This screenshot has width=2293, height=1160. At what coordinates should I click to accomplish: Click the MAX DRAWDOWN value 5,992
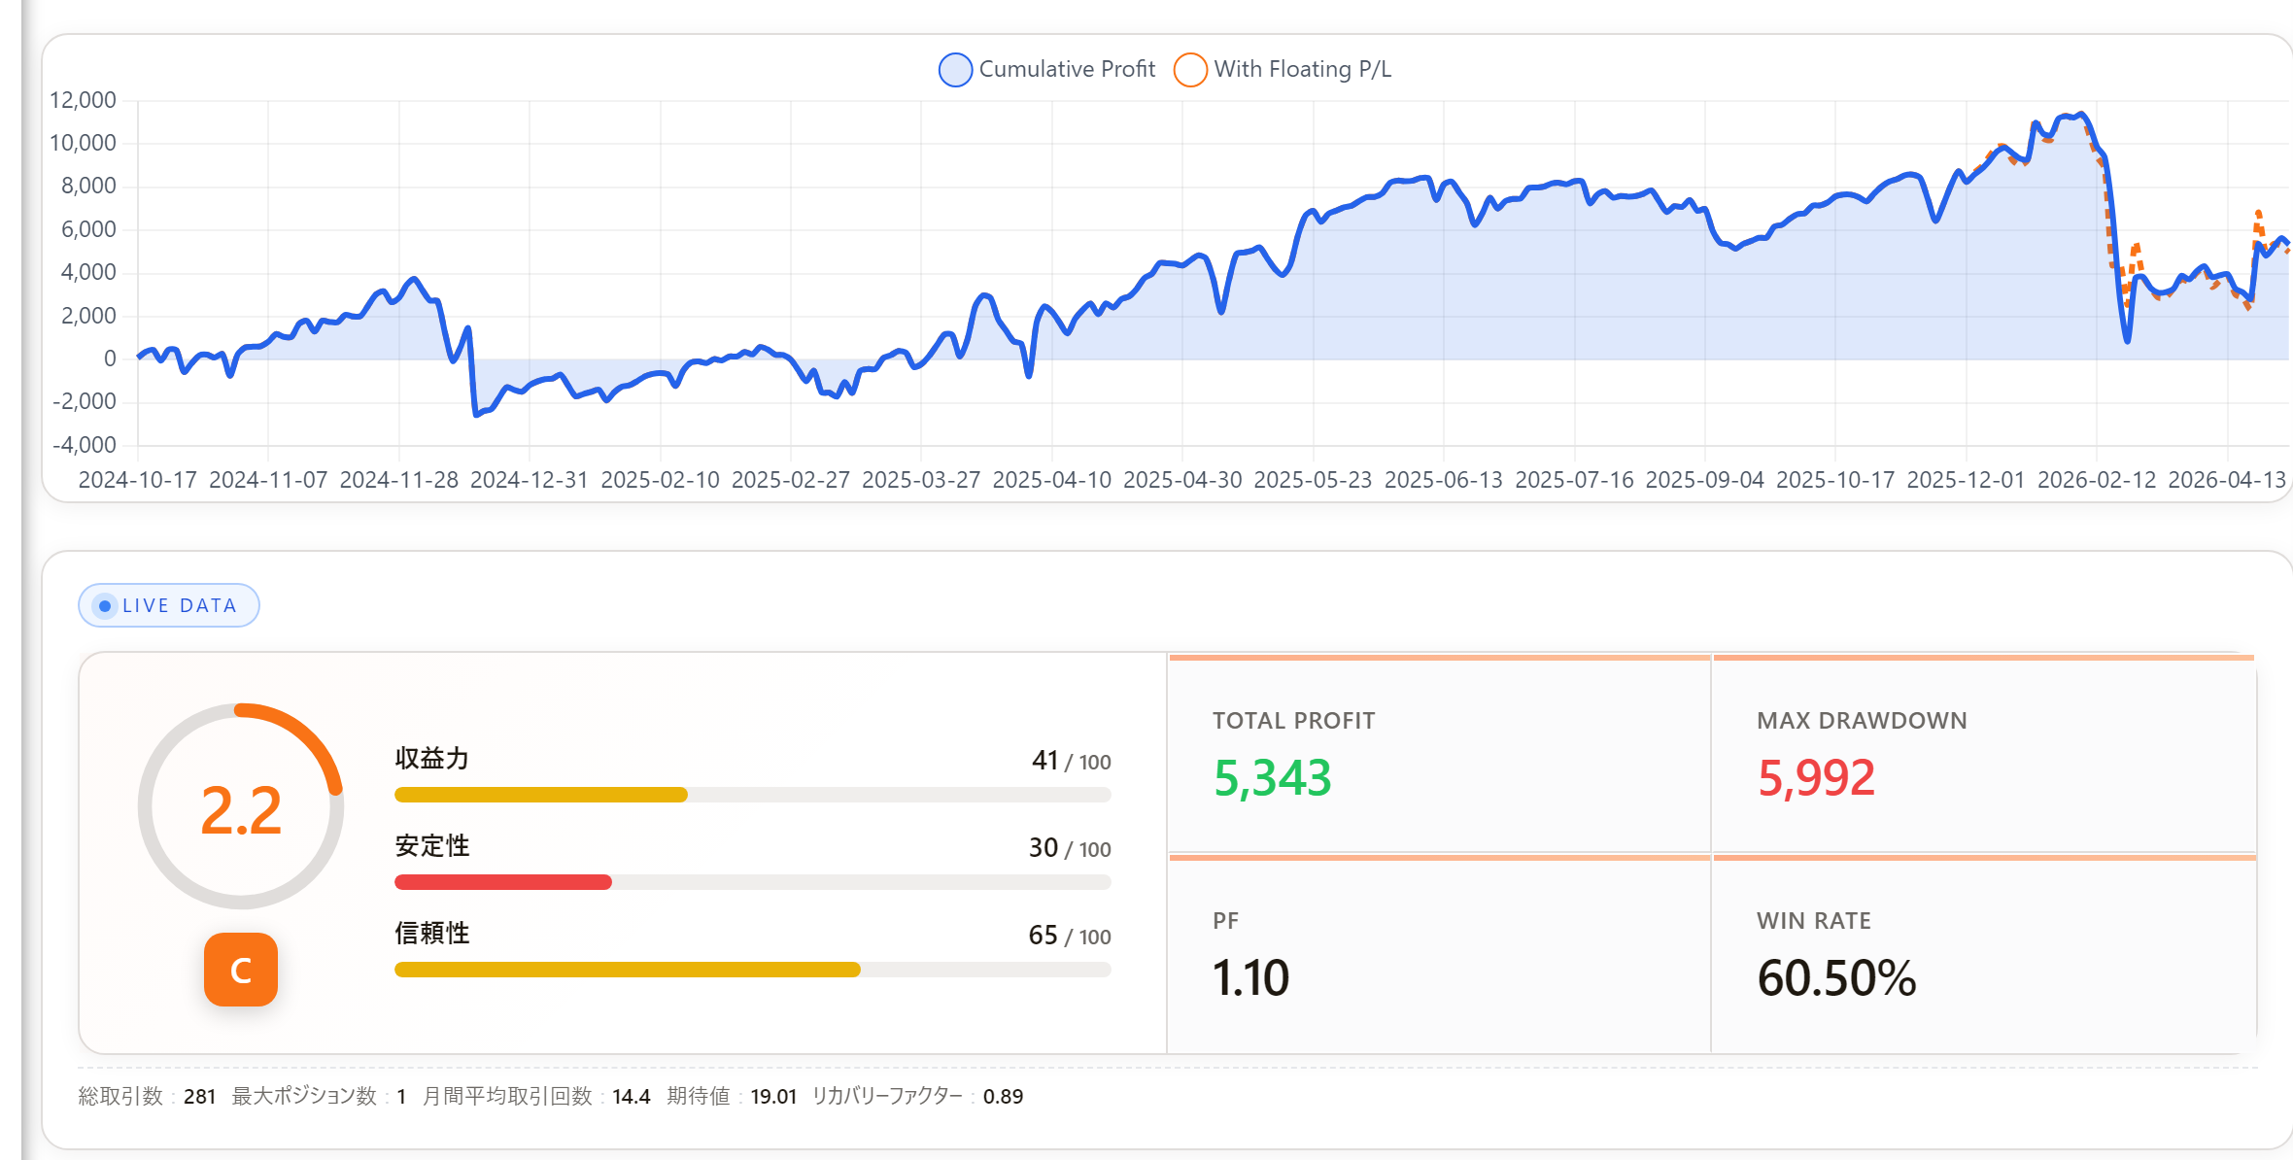click(x=1816, y=778)
